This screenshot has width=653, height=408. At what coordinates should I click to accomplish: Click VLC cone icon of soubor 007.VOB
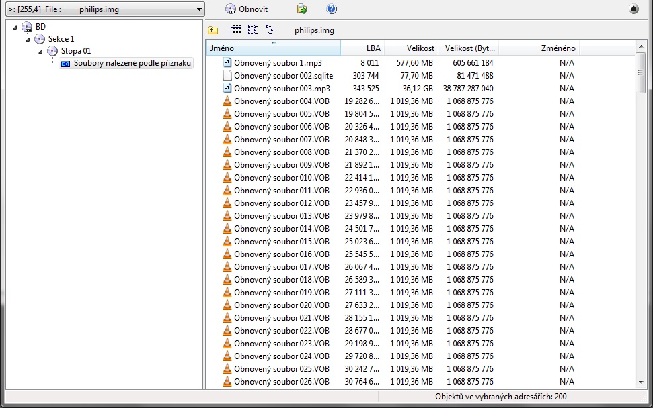[227, 139]
